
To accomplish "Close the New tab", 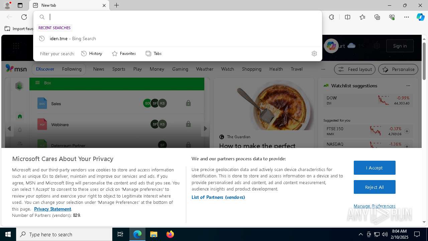I will (104, 5).
